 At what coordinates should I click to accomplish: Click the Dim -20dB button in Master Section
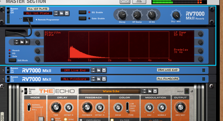click(139, 1)
